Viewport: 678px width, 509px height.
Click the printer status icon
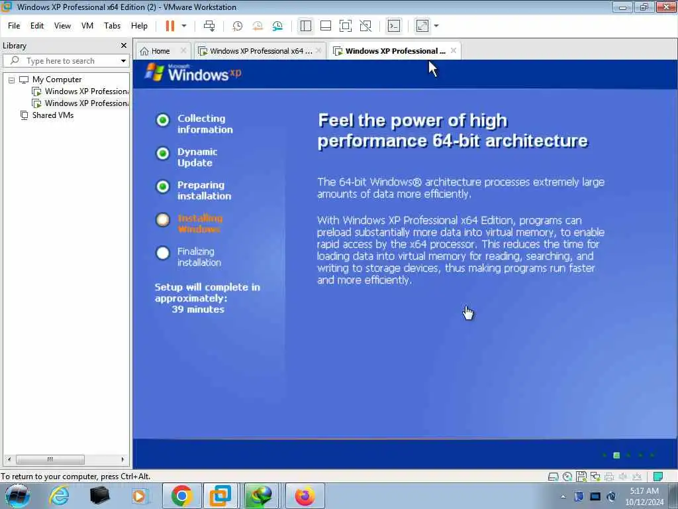pos(609,477)
